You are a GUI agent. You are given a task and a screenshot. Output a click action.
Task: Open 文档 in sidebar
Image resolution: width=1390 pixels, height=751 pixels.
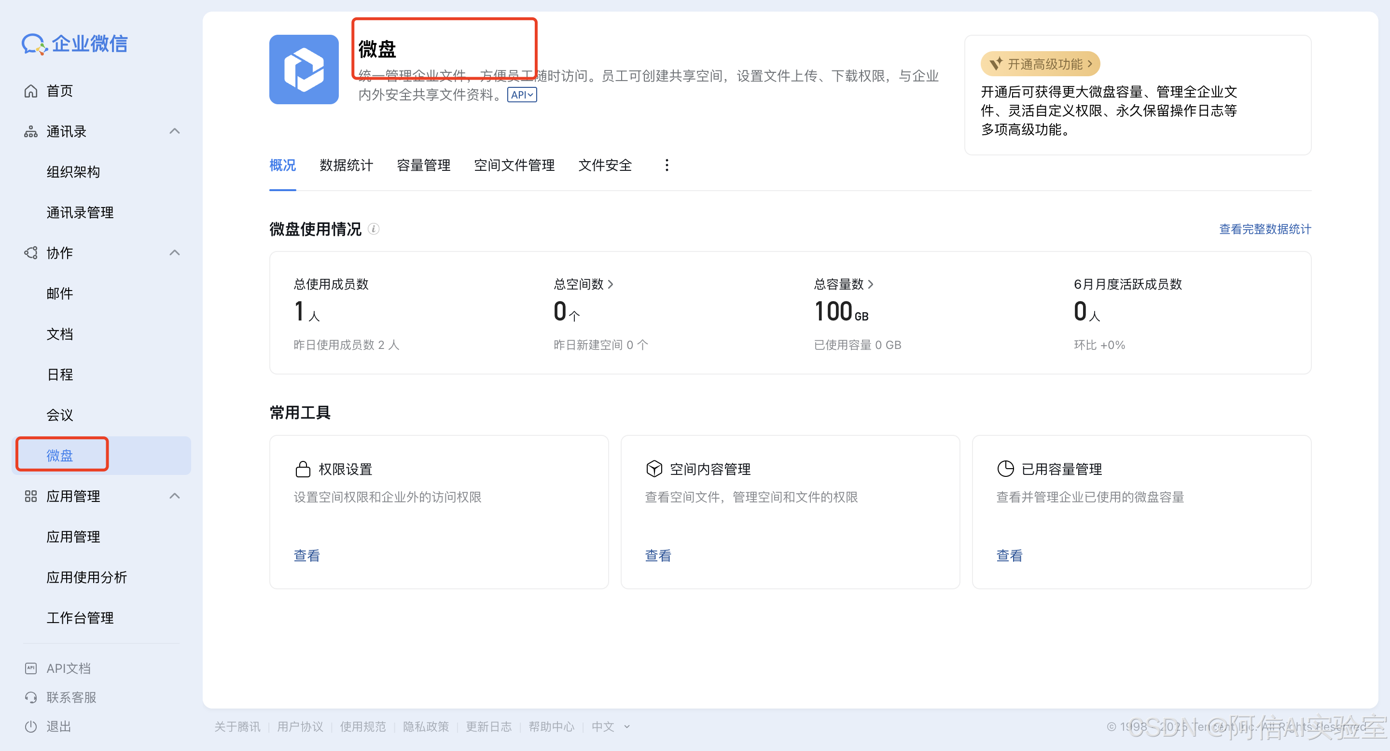(59, 334)
